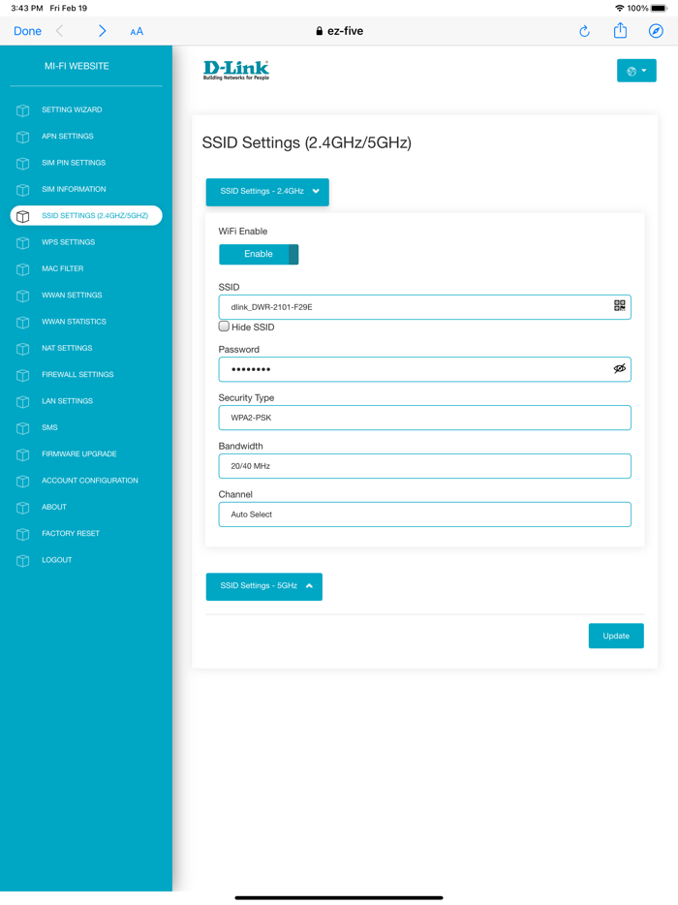The width and height of the screenshot is (678, 905).
Task: Click the Update button
Action: click(616, 636)
